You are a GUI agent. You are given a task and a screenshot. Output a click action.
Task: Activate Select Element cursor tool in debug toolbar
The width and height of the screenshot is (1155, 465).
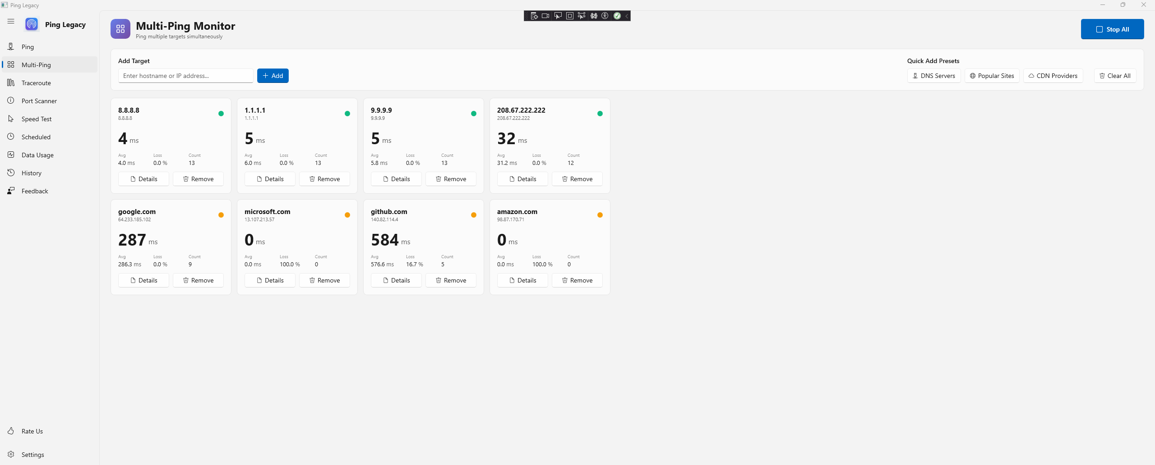558,16
